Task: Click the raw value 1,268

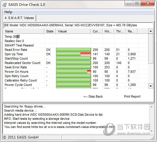Action: 132,85
